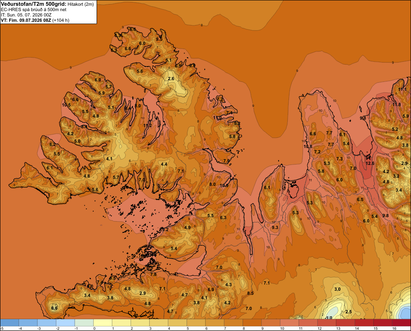Select the legend swatch between 0 and 1

103,323
